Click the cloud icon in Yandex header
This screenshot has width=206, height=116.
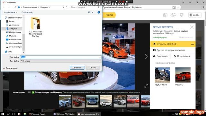coord(173,15)
